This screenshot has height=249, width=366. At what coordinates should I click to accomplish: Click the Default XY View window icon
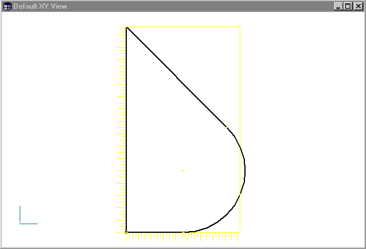point(8,6)
